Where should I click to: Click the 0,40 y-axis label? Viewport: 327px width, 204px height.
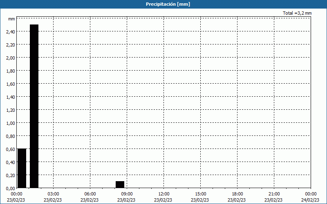coord(11,162)
